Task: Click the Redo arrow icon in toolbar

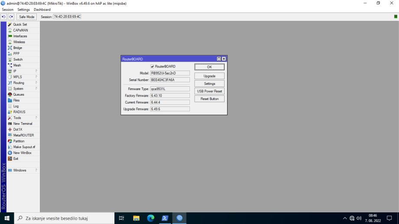Action: point(11,17)
